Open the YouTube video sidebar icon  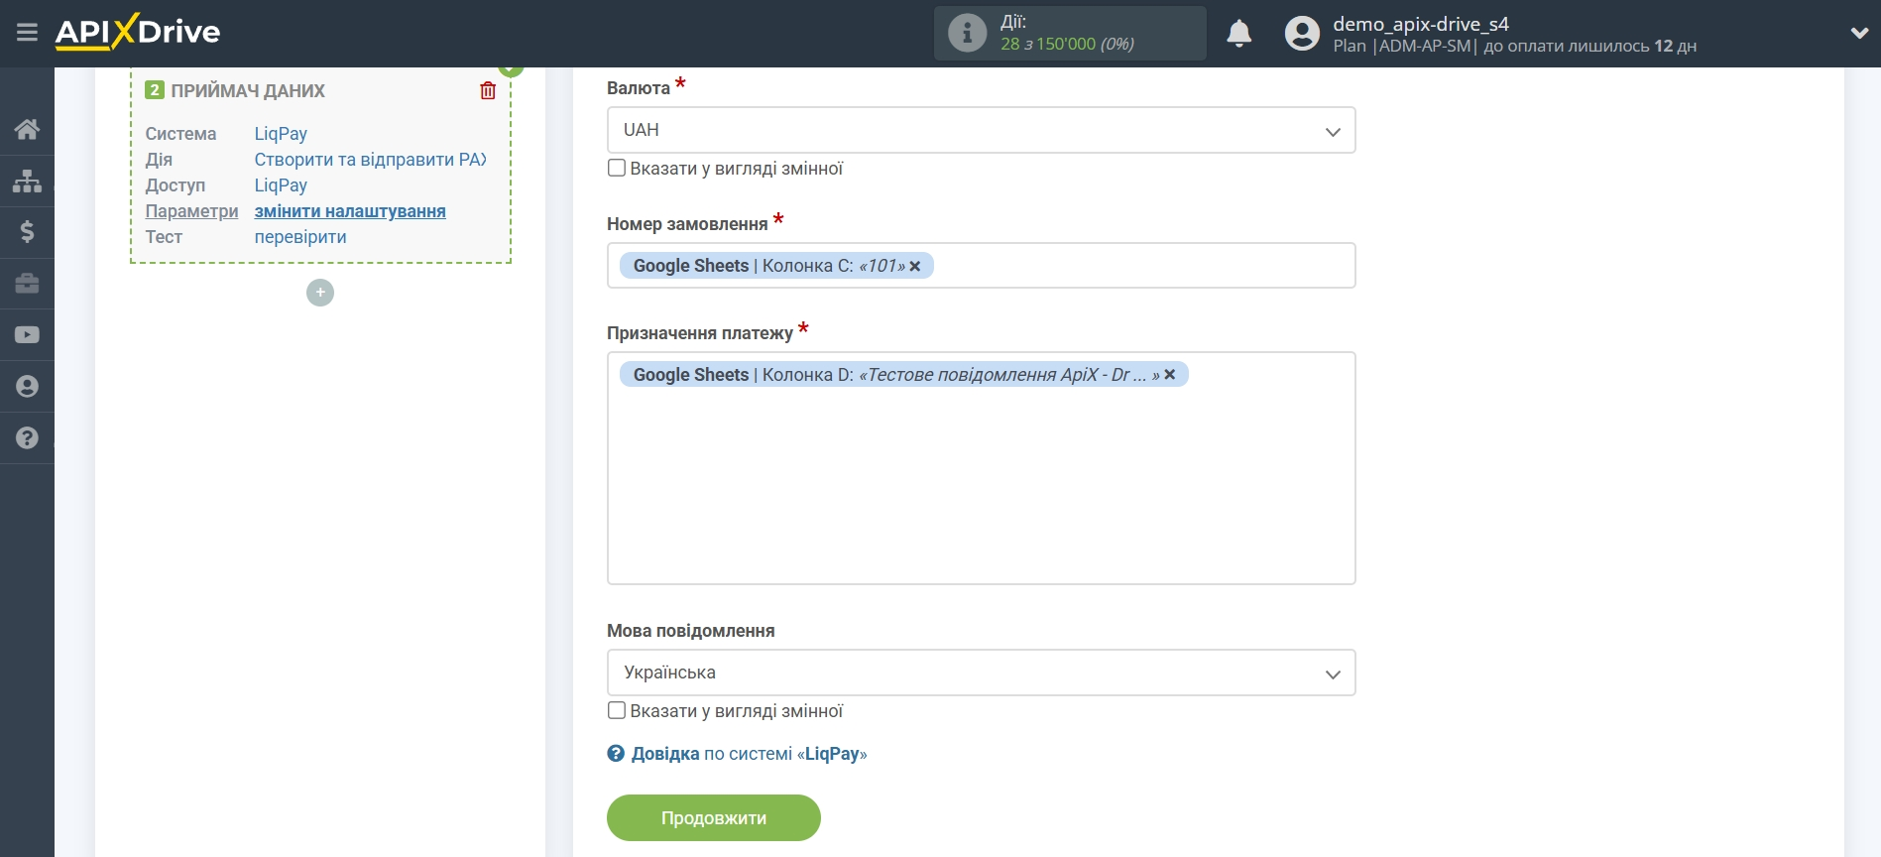click(x=27, y=335)
